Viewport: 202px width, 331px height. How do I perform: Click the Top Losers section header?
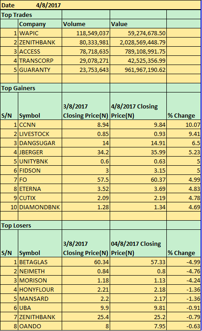coord(31,225)
